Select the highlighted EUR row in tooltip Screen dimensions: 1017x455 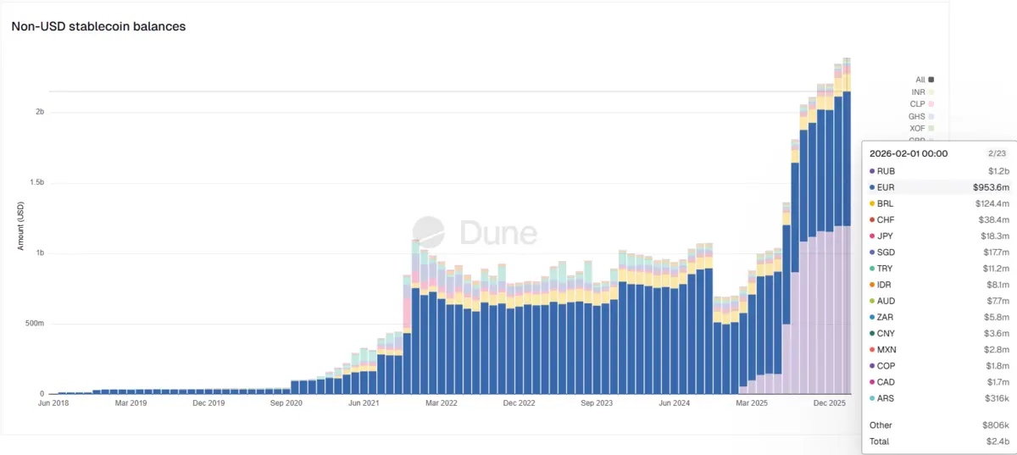938,187
